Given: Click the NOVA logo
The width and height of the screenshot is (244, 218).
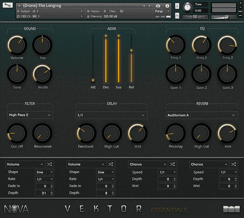Looking at the screenshot, I should [x=16, y=209].
